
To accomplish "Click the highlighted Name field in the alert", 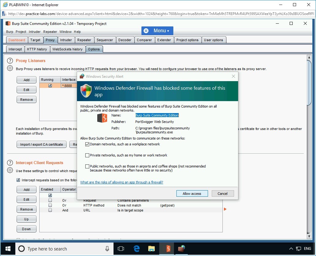I will 157,115.
